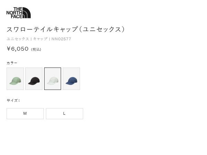Click separator before NN02577 code

(49, 39)
